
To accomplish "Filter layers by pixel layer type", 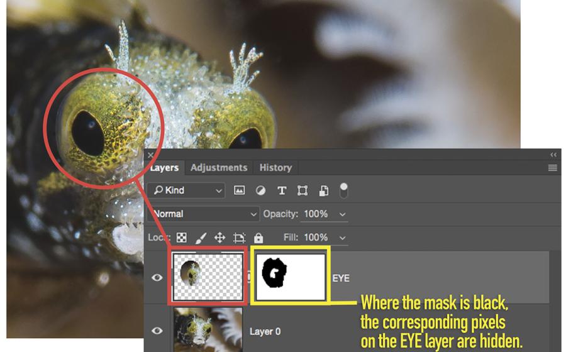I will click(x=239, y=190).
